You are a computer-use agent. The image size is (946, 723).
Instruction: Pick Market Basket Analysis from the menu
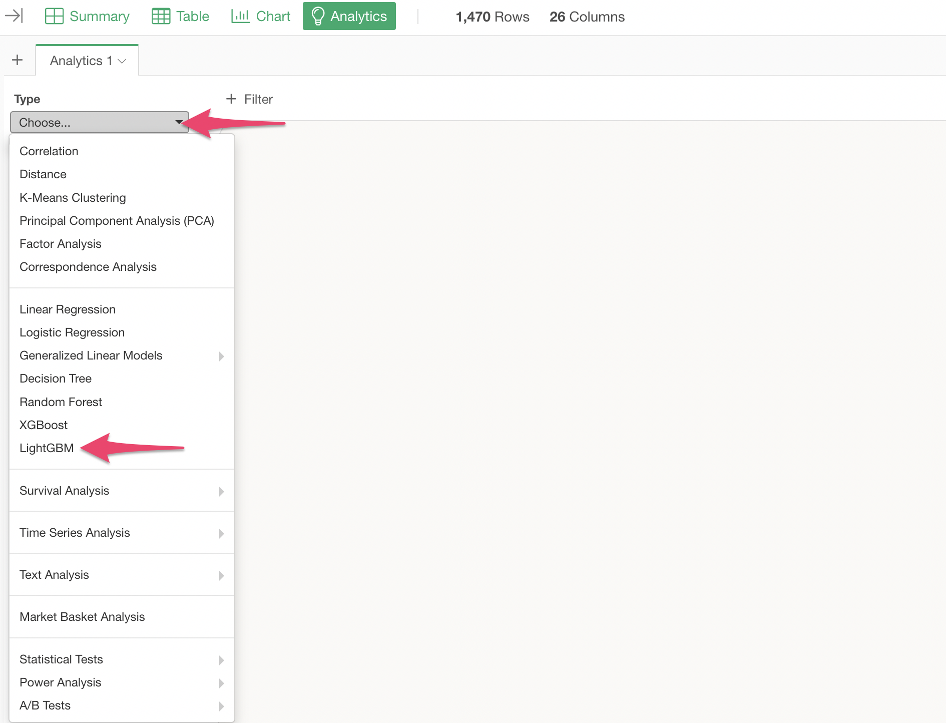pos(82,617)
